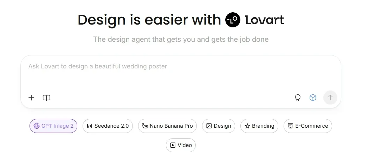The image size is (369, 161).
Task: Click the black round Lovart logo
Action: (233, 20)
